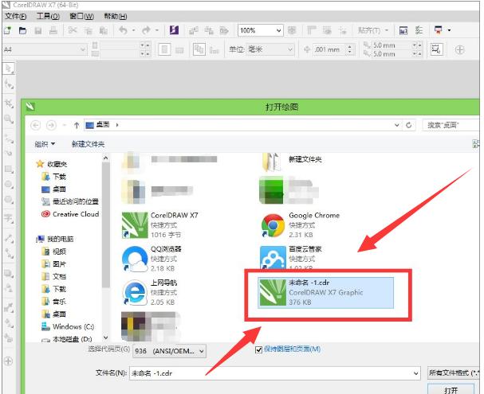Image resolution: width=484 pixels, height=394 pixels.
Task: Select the QQ浏览器 shortcut
Action: [133, 259]
